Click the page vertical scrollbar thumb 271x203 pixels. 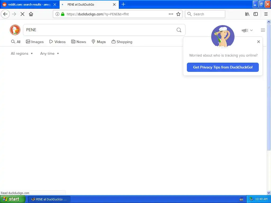(269, 87)
